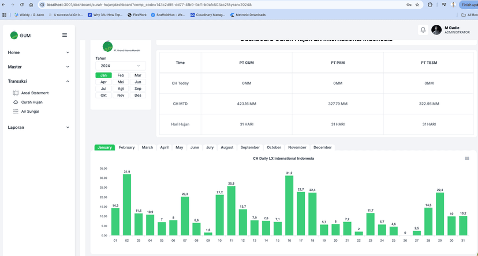The height and width of the screenshot is (256, 478).
Task: Reload the page with refresh icon
Action: point(22,5)
